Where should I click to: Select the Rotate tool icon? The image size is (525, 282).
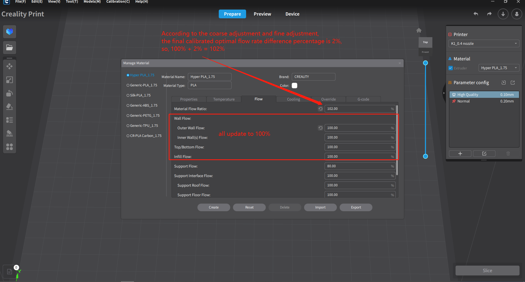(x=10, y=93)
